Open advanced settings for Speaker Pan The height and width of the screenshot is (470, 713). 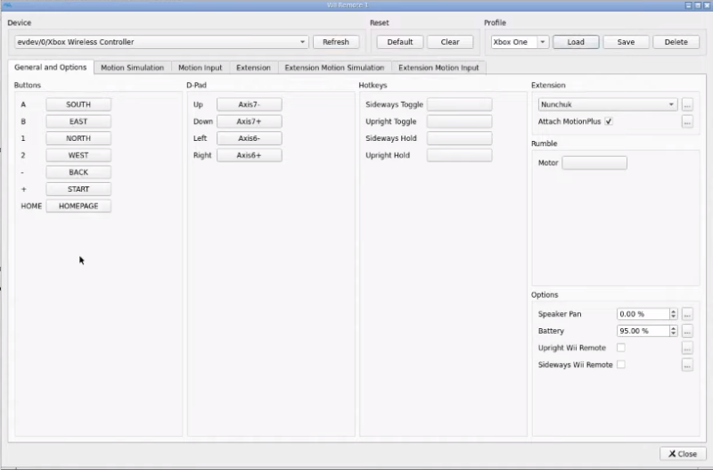[687, 314]
